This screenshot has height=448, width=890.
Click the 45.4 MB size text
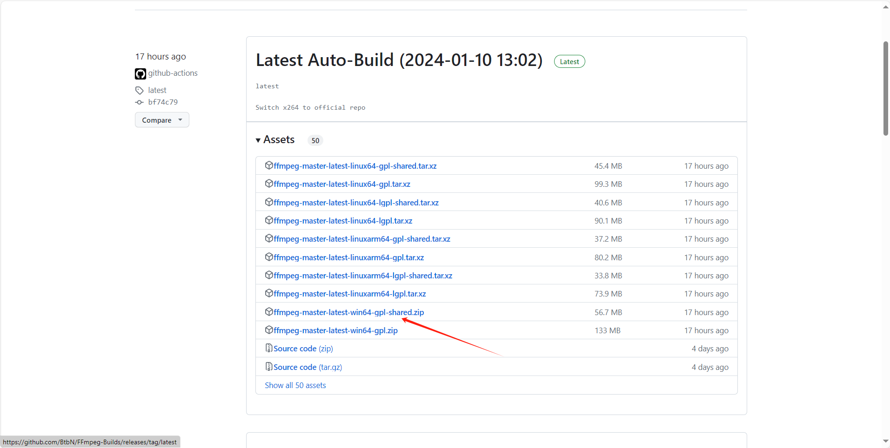coord(608,166)
